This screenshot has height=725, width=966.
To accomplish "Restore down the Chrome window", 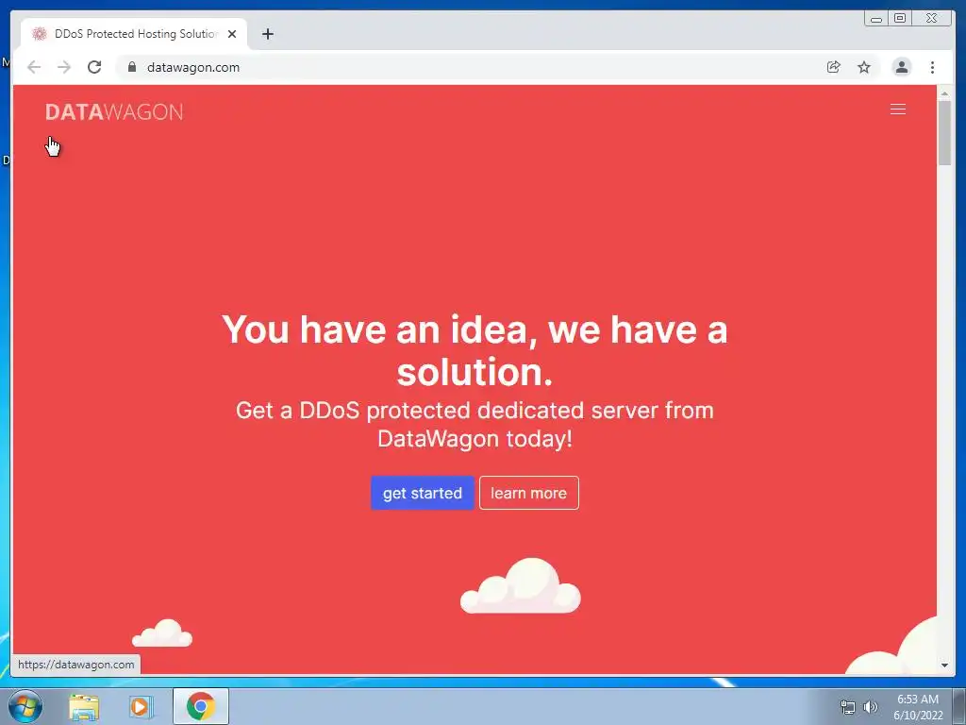I will 900,19.
